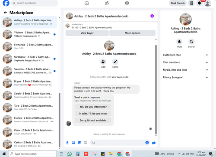Open Saundra conversation in chat list
Viewport: 216px width, 157px height.
tap(29, 71)
